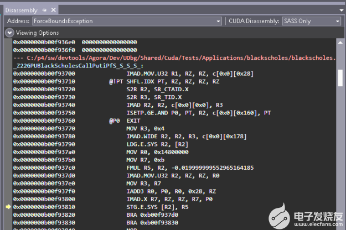346x230 pixels.
Task: Click the MOV R7, 0xb instruction
Action: point(146,160)
